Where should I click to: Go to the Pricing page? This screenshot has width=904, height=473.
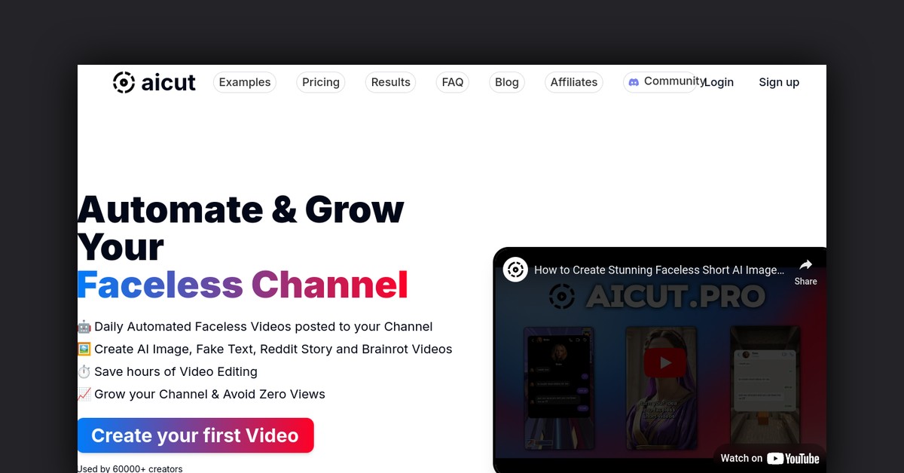tap(321, 82)
